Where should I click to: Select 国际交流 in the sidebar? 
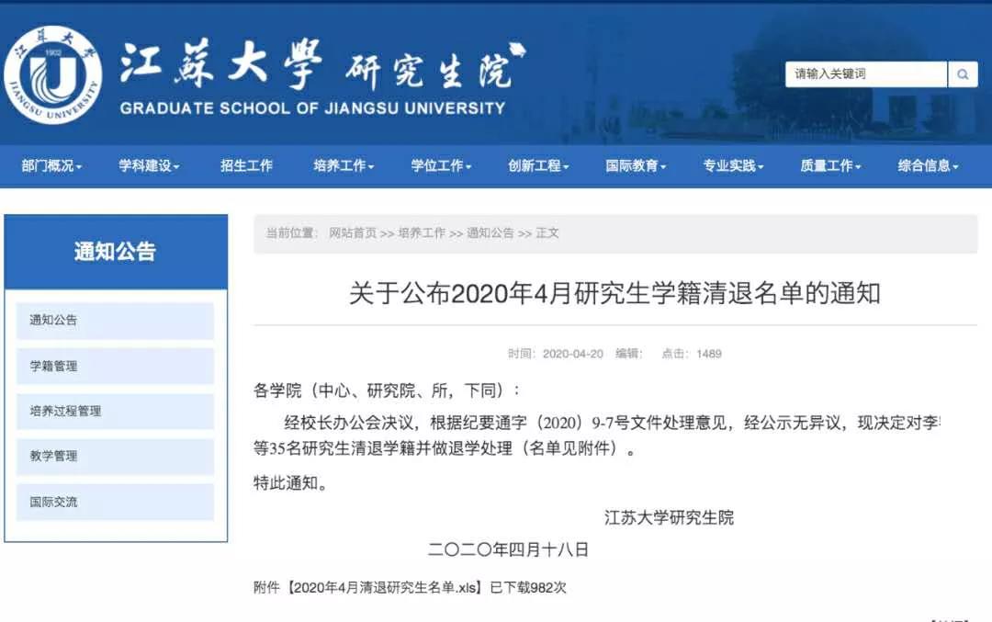115,502
